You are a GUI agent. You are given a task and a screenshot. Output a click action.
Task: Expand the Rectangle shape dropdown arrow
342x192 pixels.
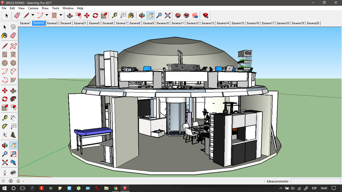click(x=61, y=15)
